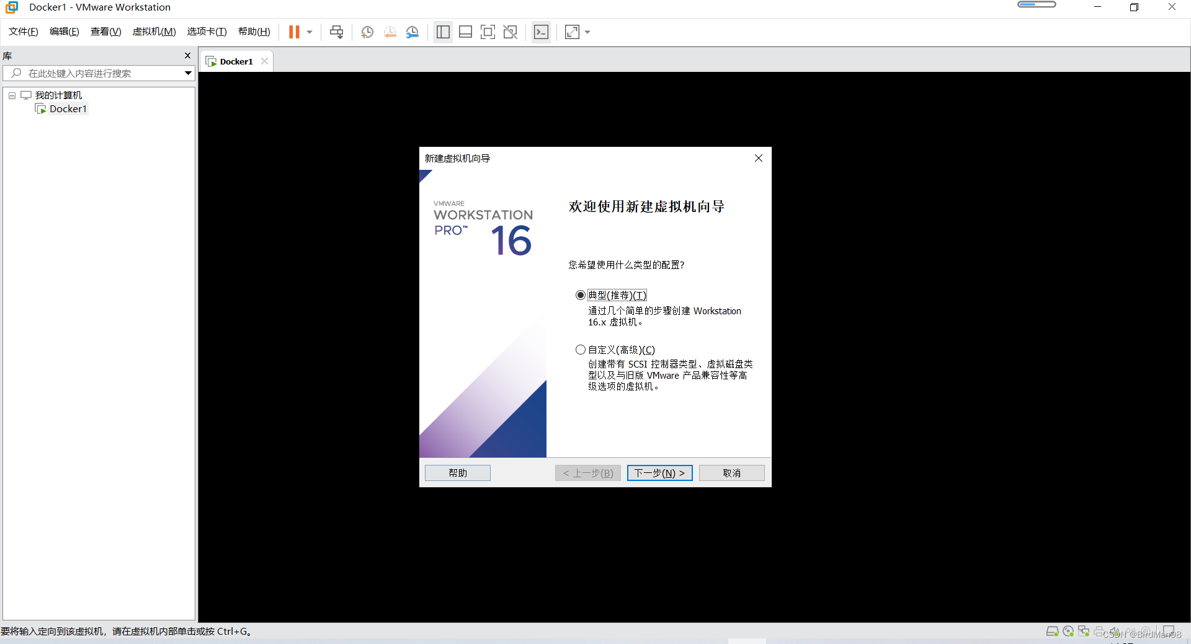Open the 帮助(H) menu
This screenshot has width=1191, height=644.
(x=254, y=32)
